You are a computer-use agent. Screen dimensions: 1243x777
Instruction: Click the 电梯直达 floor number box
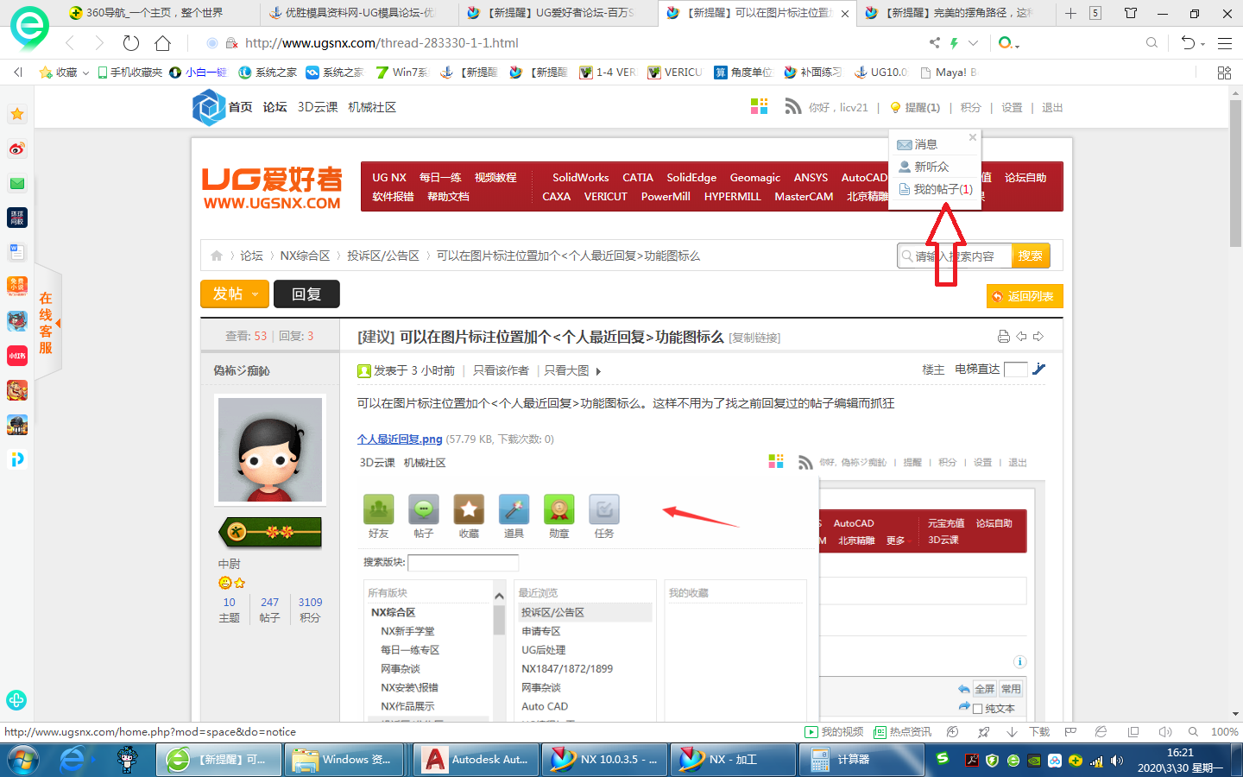coord(1016,370)
